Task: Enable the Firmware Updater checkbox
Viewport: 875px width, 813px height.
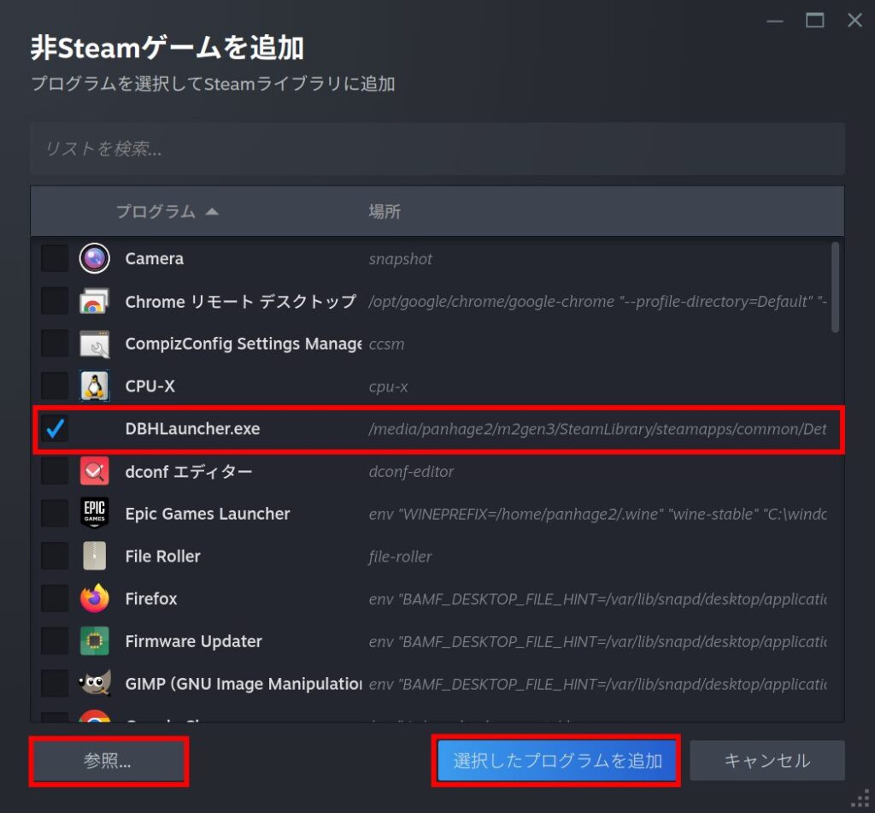Action: pyautogui.click(x=55, y=641)
